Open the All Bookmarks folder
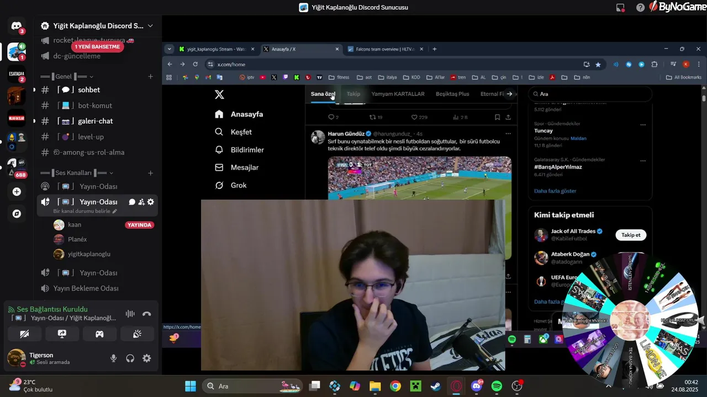707x397 pixels. pos(684,77)
